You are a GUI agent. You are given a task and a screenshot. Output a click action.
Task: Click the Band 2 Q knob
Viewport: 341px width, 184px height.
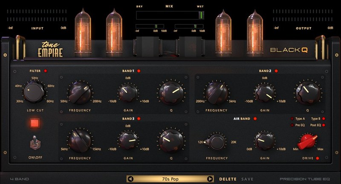coord(308,93)
